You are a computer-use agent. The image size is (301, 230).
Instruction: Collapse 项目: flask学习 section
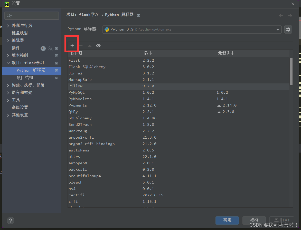pyautogui.click(x=8, y=63)
